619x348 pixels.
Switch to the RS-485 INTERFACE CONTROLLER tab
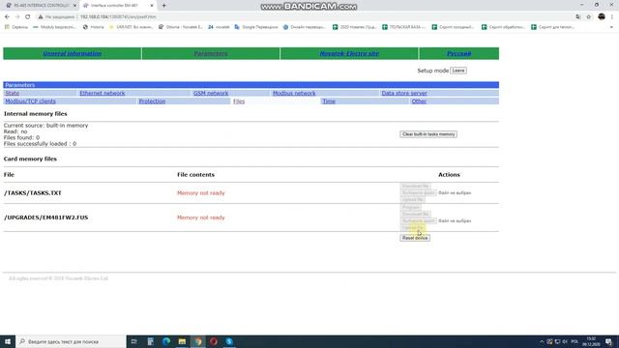tap(40, 6)
